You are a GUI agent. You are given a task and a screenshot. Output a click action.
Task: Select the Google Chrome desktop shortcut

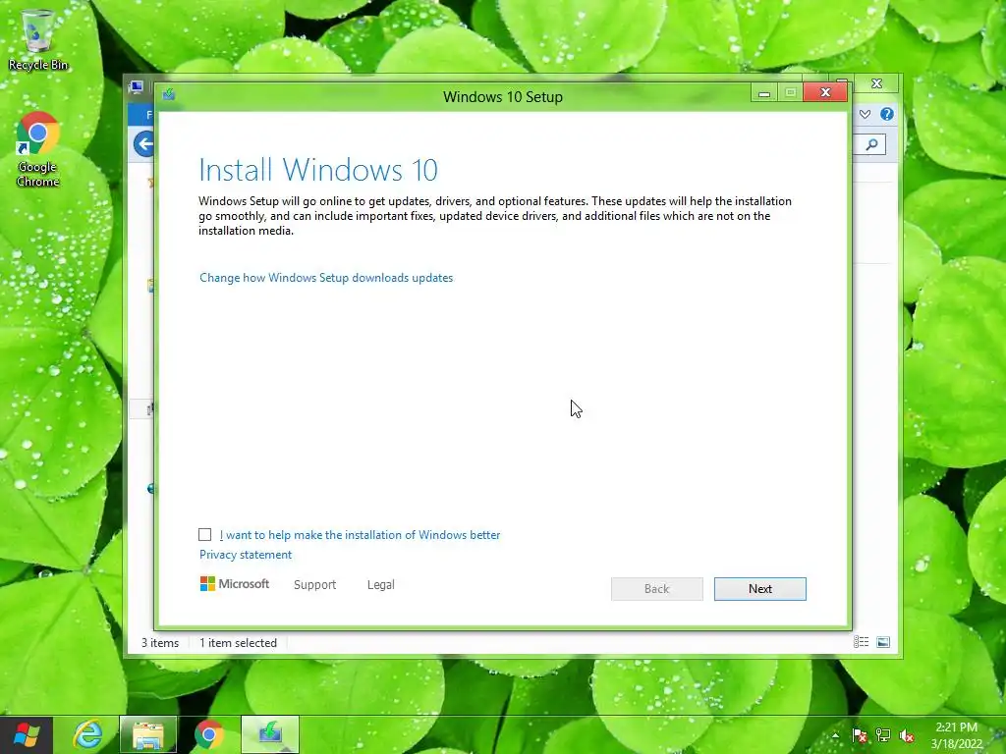[38, 149]
